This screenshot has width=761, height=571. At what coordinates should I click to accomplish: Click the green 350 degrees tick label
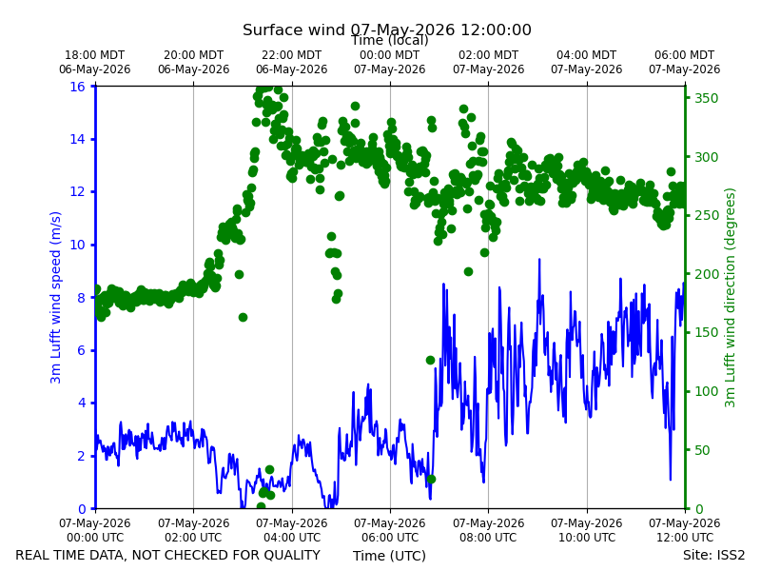pyautogui.click(x=707, y=98)
